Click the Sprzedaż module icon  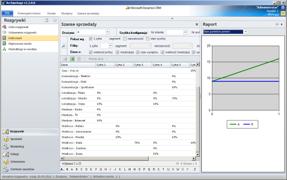click(6, 139)
